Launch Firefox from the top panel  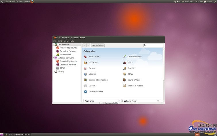32,1
